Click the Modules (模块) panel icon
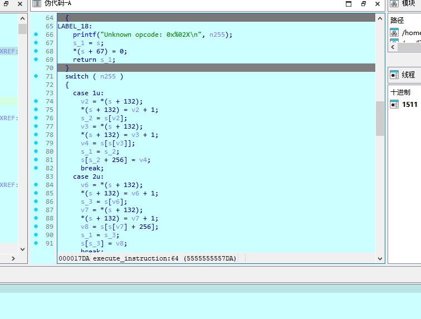Image resolution: width=421 pixels, height=319 pixels. [394, 3]
